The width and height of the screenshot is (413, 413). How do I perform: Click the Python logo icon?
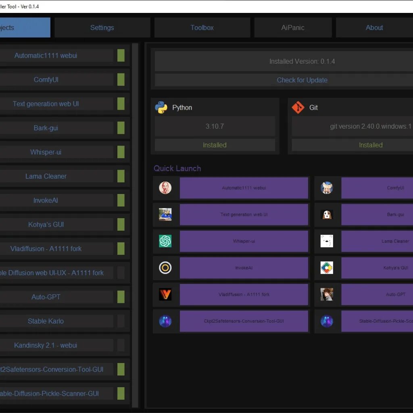pos(161,107)
